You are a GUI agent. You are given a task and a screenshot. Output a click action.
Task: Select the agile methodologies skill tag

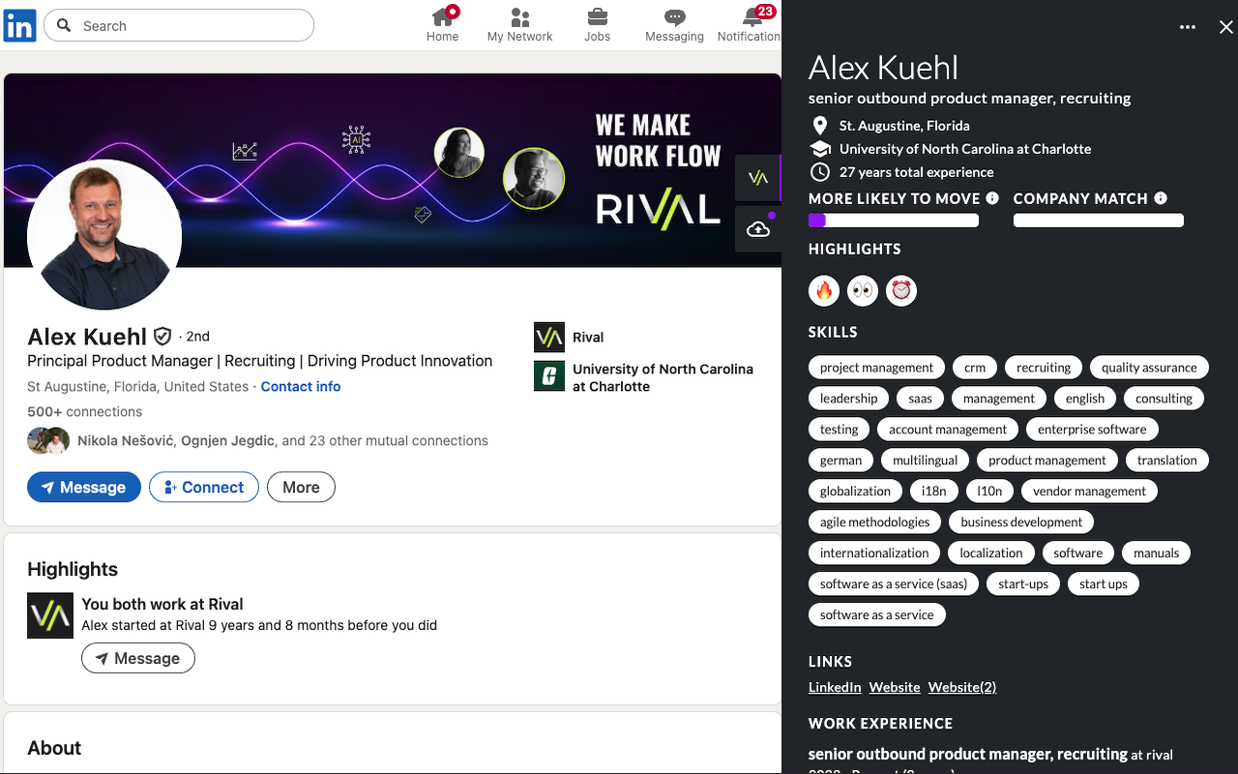[x=874, y=521]
